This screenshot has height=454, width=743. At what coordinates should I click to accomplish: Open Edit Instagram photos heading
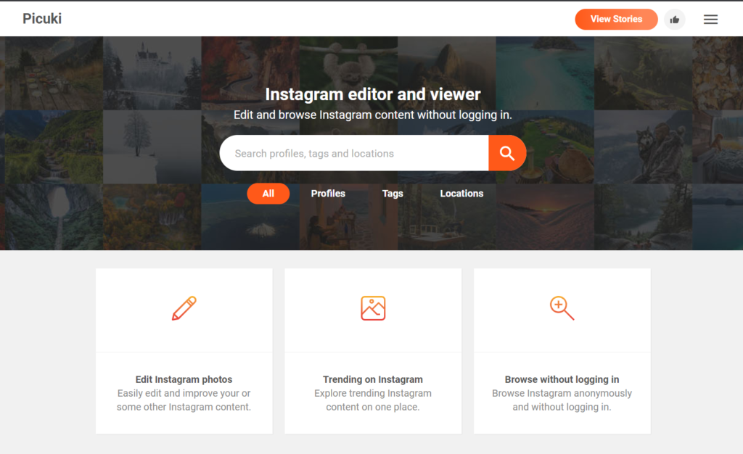[184, 379]
